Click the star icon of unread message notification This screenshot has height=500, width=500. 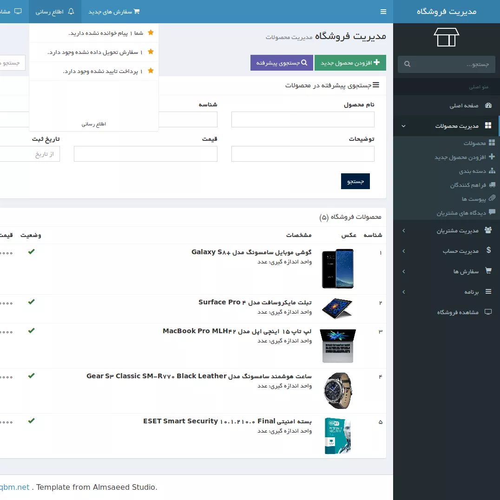coord(151,33)
